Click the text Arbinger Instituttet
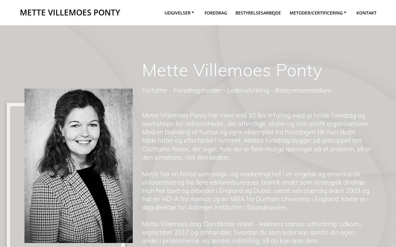The height and width of the screenshot is (247, 396). tap(215, 207)
